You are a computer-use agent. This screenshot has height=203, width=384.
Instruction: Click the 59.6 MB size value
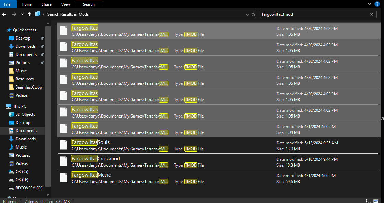point(293,182)
